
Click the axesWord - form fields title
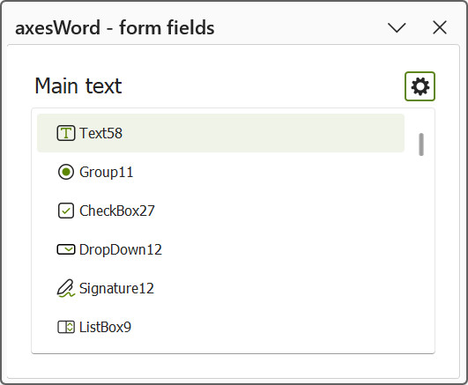(x=115, y=28)
